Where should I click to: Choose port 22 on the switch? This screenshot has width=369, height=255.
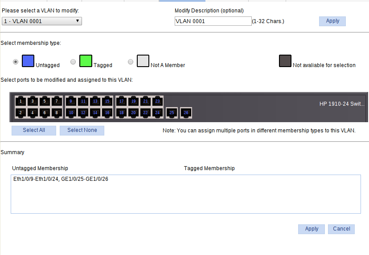145,112
